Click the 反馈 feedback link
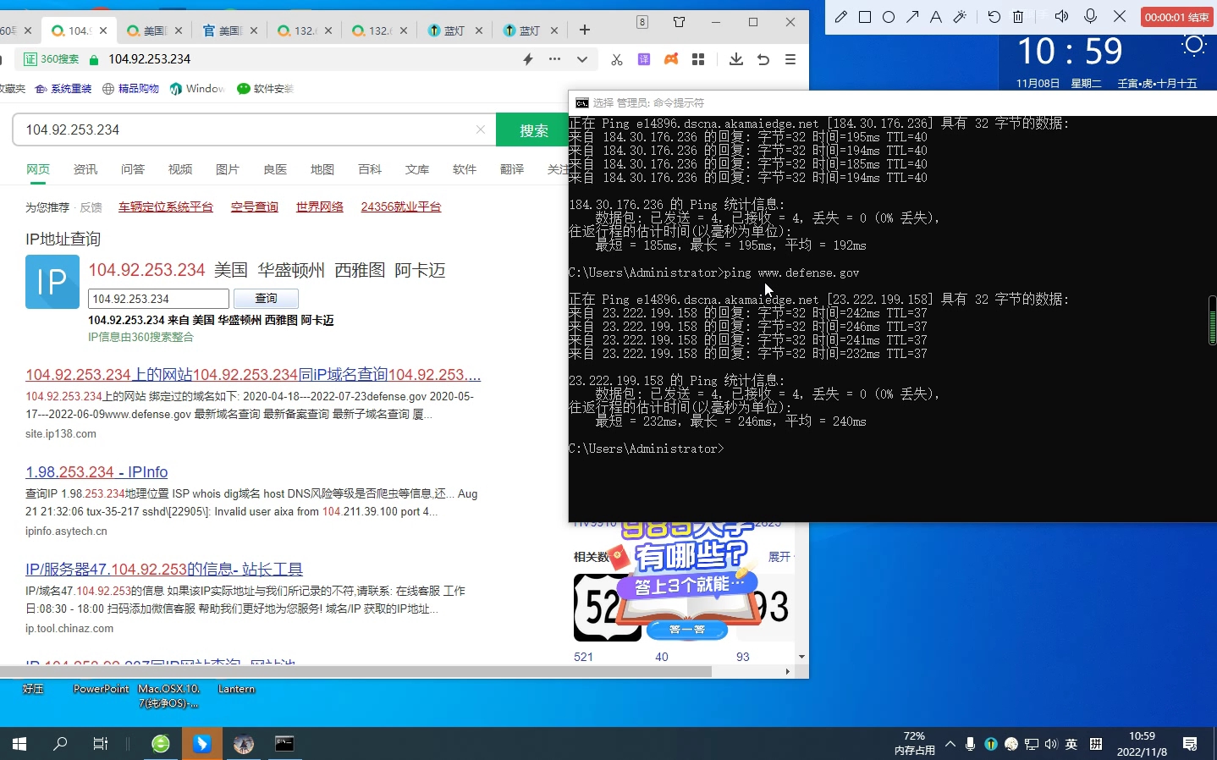 (x=91, y=207)
